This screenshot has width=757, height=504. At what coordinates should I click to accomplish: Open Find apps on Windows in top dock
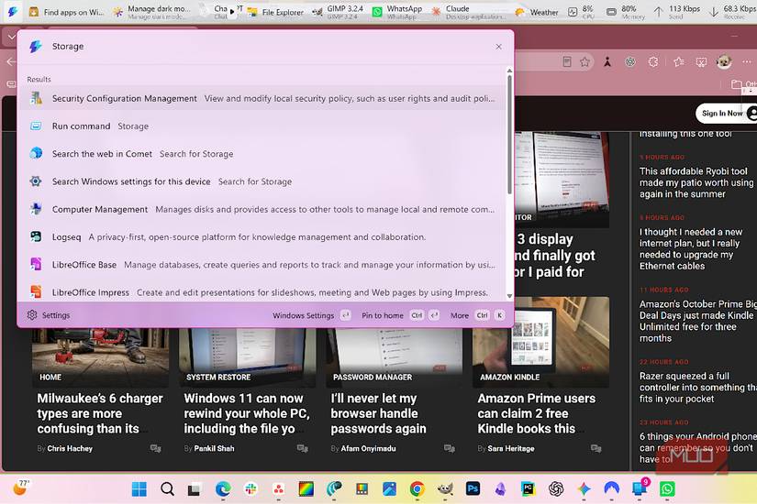[x=66, y=12]
